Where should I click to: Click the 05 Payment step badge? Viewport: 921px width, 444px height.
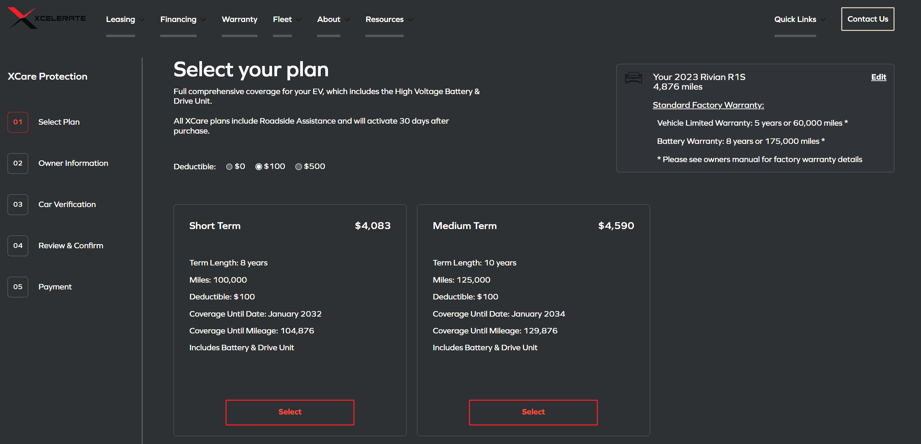[18, 287]
